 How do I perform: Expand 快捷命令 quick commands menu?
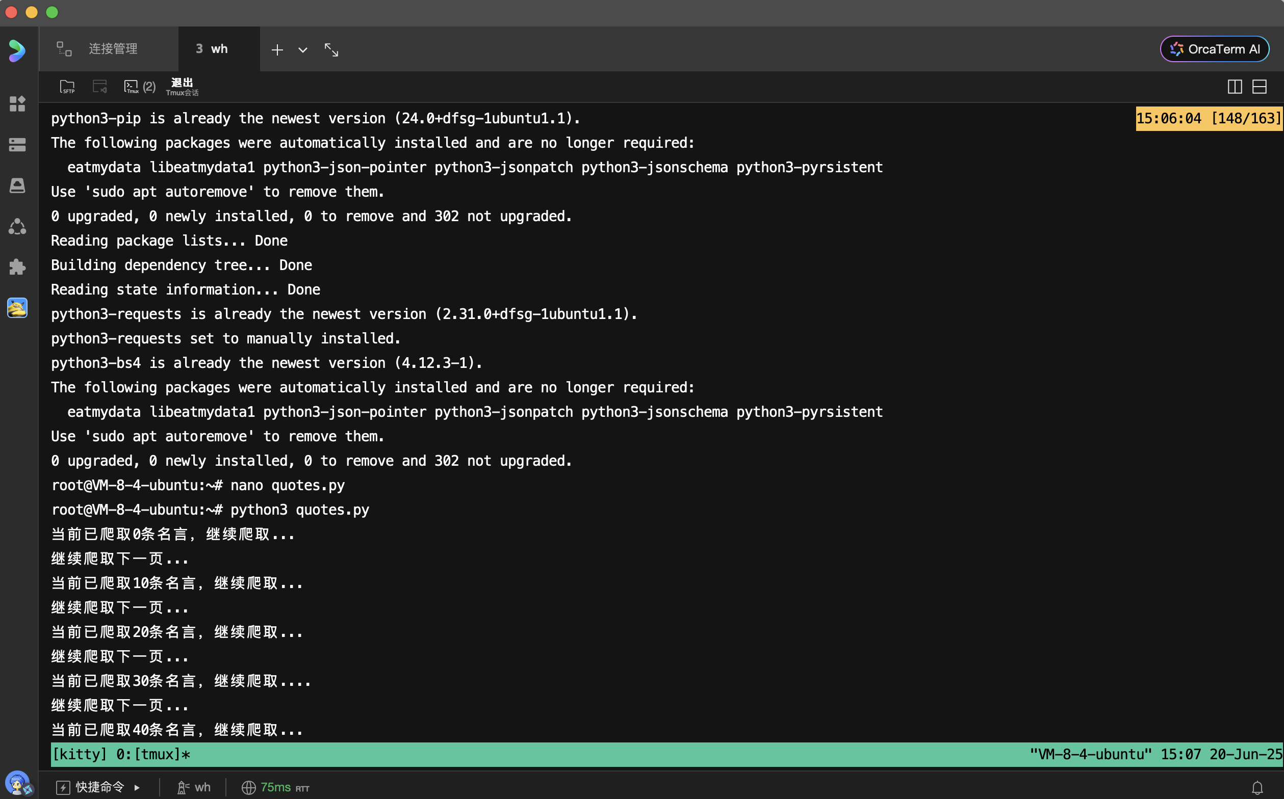[x=99, y=787]
